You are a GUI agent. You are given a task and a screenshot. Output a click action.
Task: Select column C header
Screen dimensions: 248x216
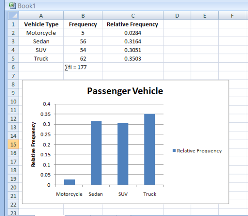133,15
